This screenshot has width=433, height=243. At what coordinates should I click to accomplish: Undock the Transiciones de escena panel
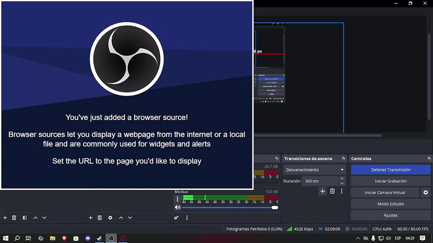coord(343,159)
